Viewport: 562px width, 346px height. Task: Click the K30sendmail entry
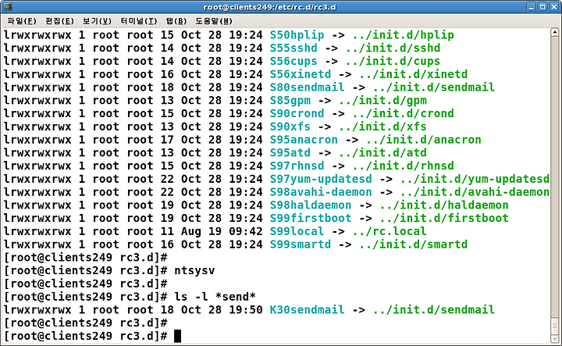(x=308, y=310)
